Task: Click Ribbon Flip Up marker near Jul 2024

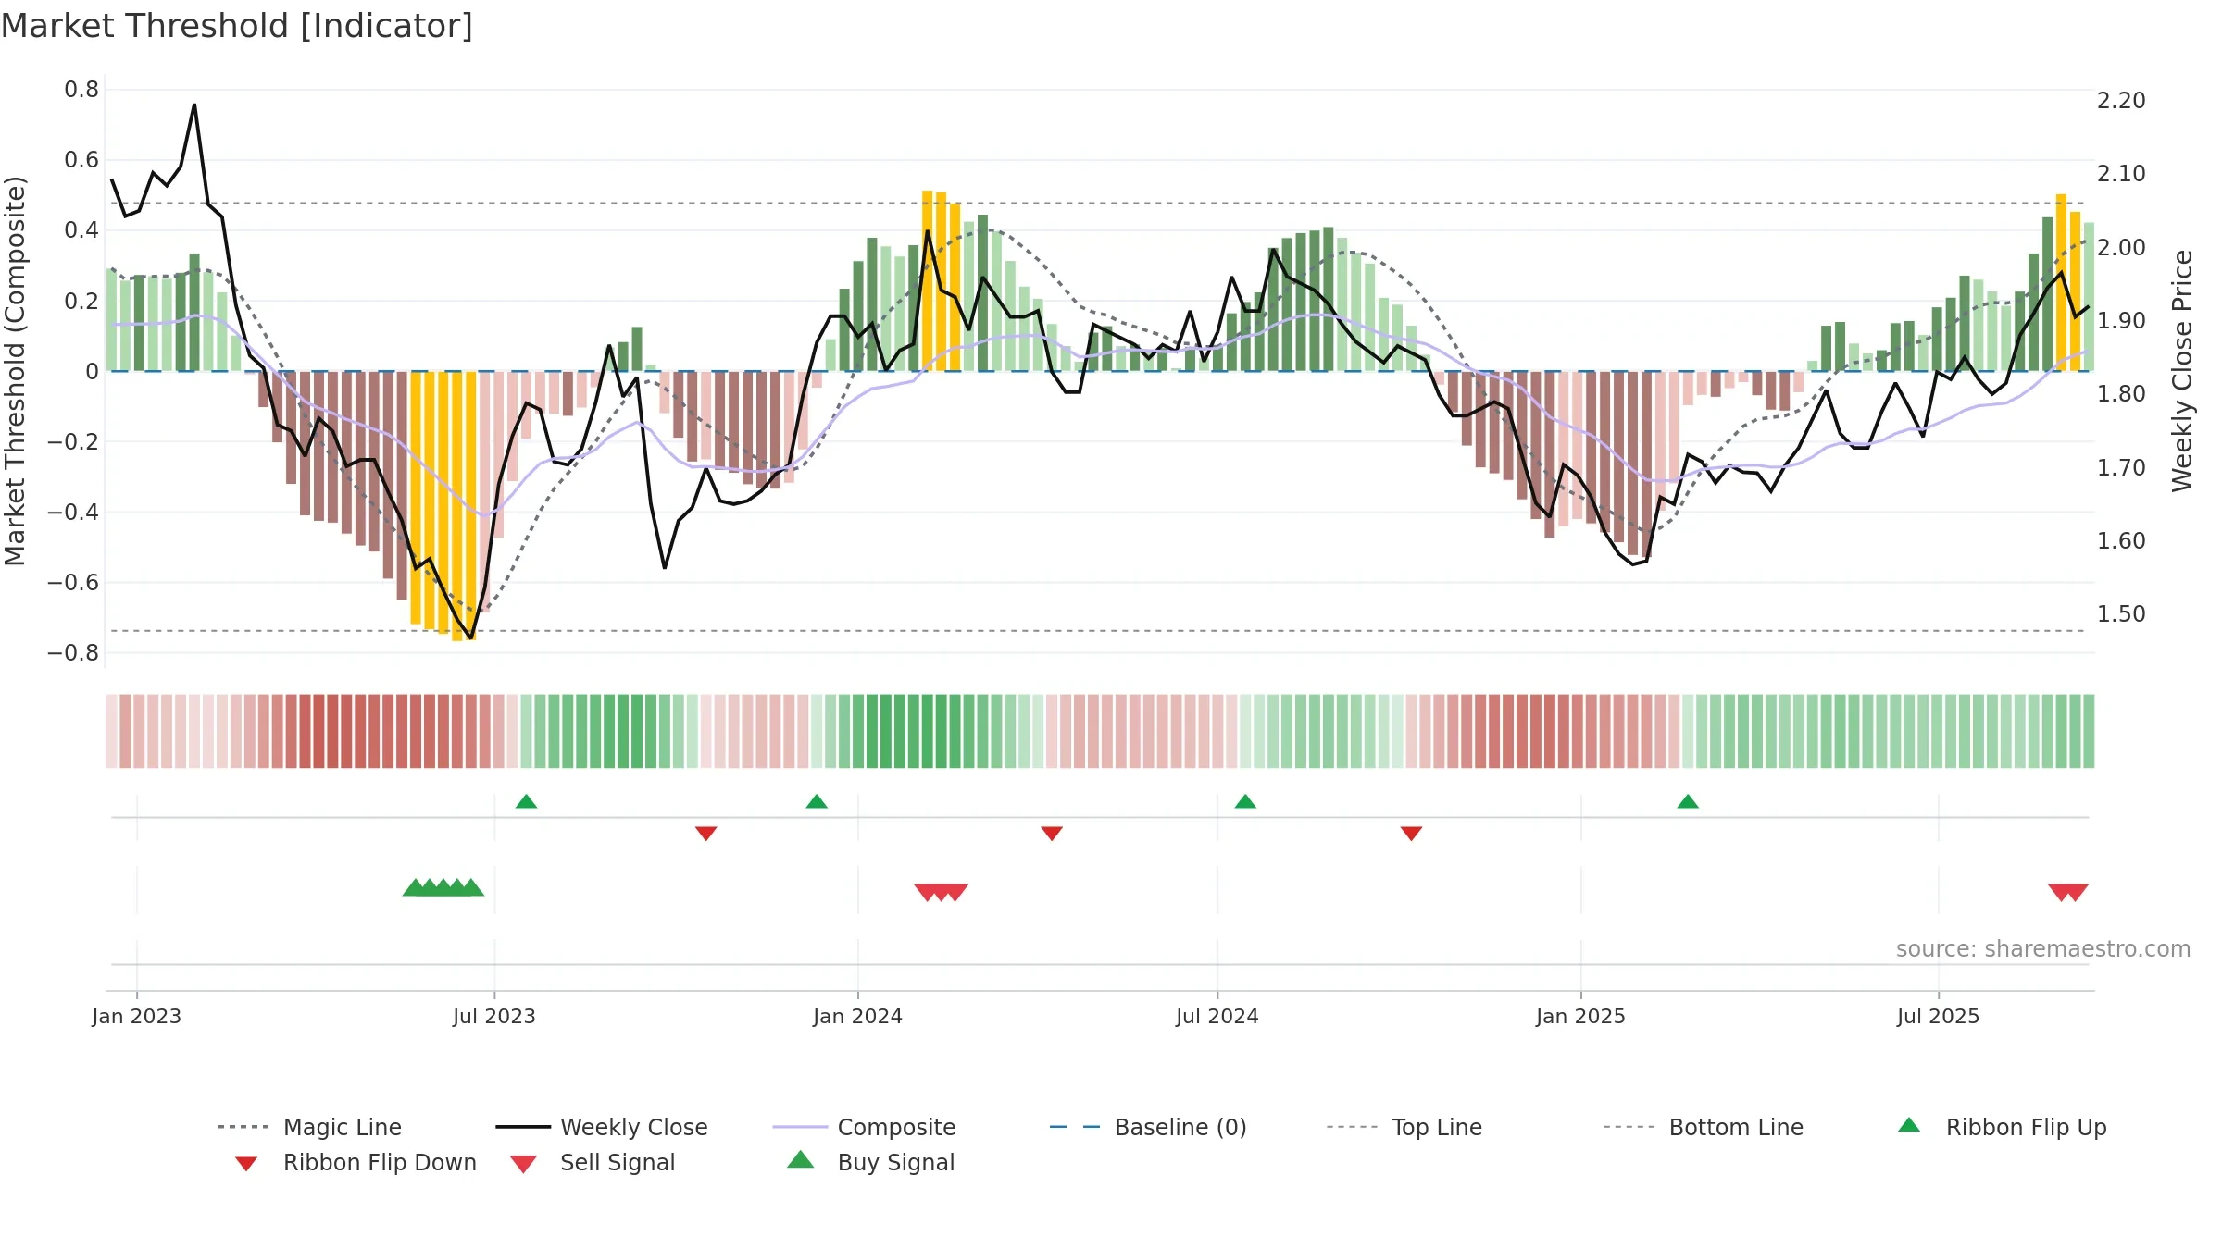Action: (x=1245, y=801)
